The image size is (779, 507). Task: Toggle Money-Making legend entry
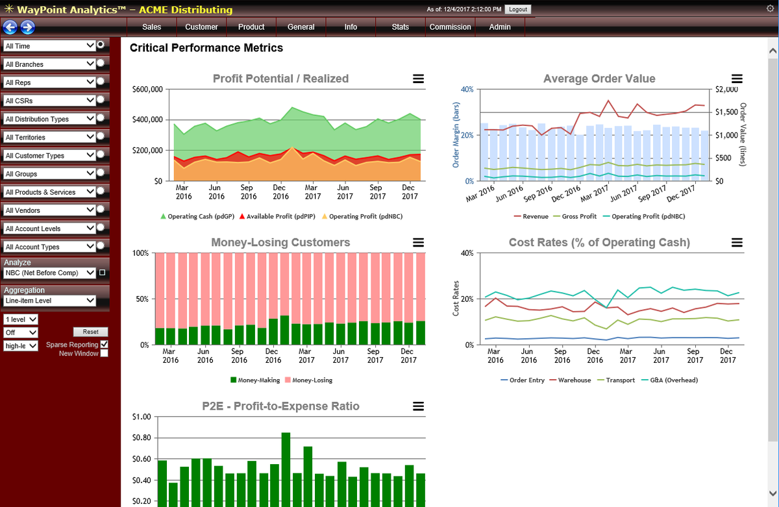click(x=255, y=380)
